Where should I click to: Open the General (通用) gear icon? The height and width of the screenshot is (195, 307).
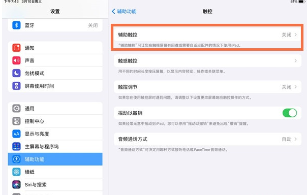(16, 109)
